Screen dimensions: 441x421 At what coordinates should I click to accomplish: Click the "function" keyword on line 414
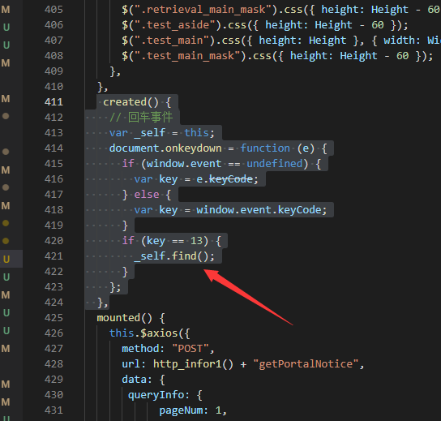tap(265, 148)
